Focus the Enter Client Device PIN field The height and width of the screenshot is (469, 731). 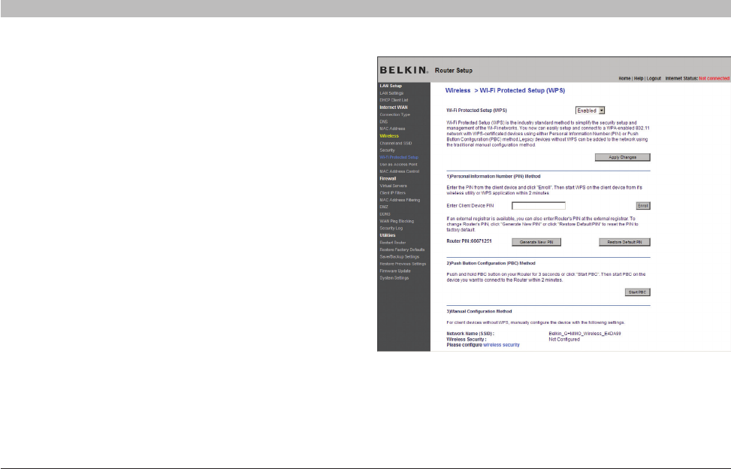[x=539, y=206]
